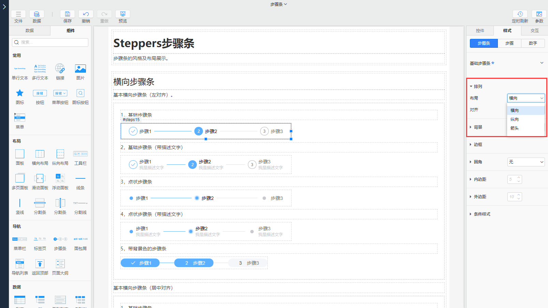Expand the 条件样式 conditional style section
The height and width of the screenshot is (308, 548).
click(x=482, y=214)
